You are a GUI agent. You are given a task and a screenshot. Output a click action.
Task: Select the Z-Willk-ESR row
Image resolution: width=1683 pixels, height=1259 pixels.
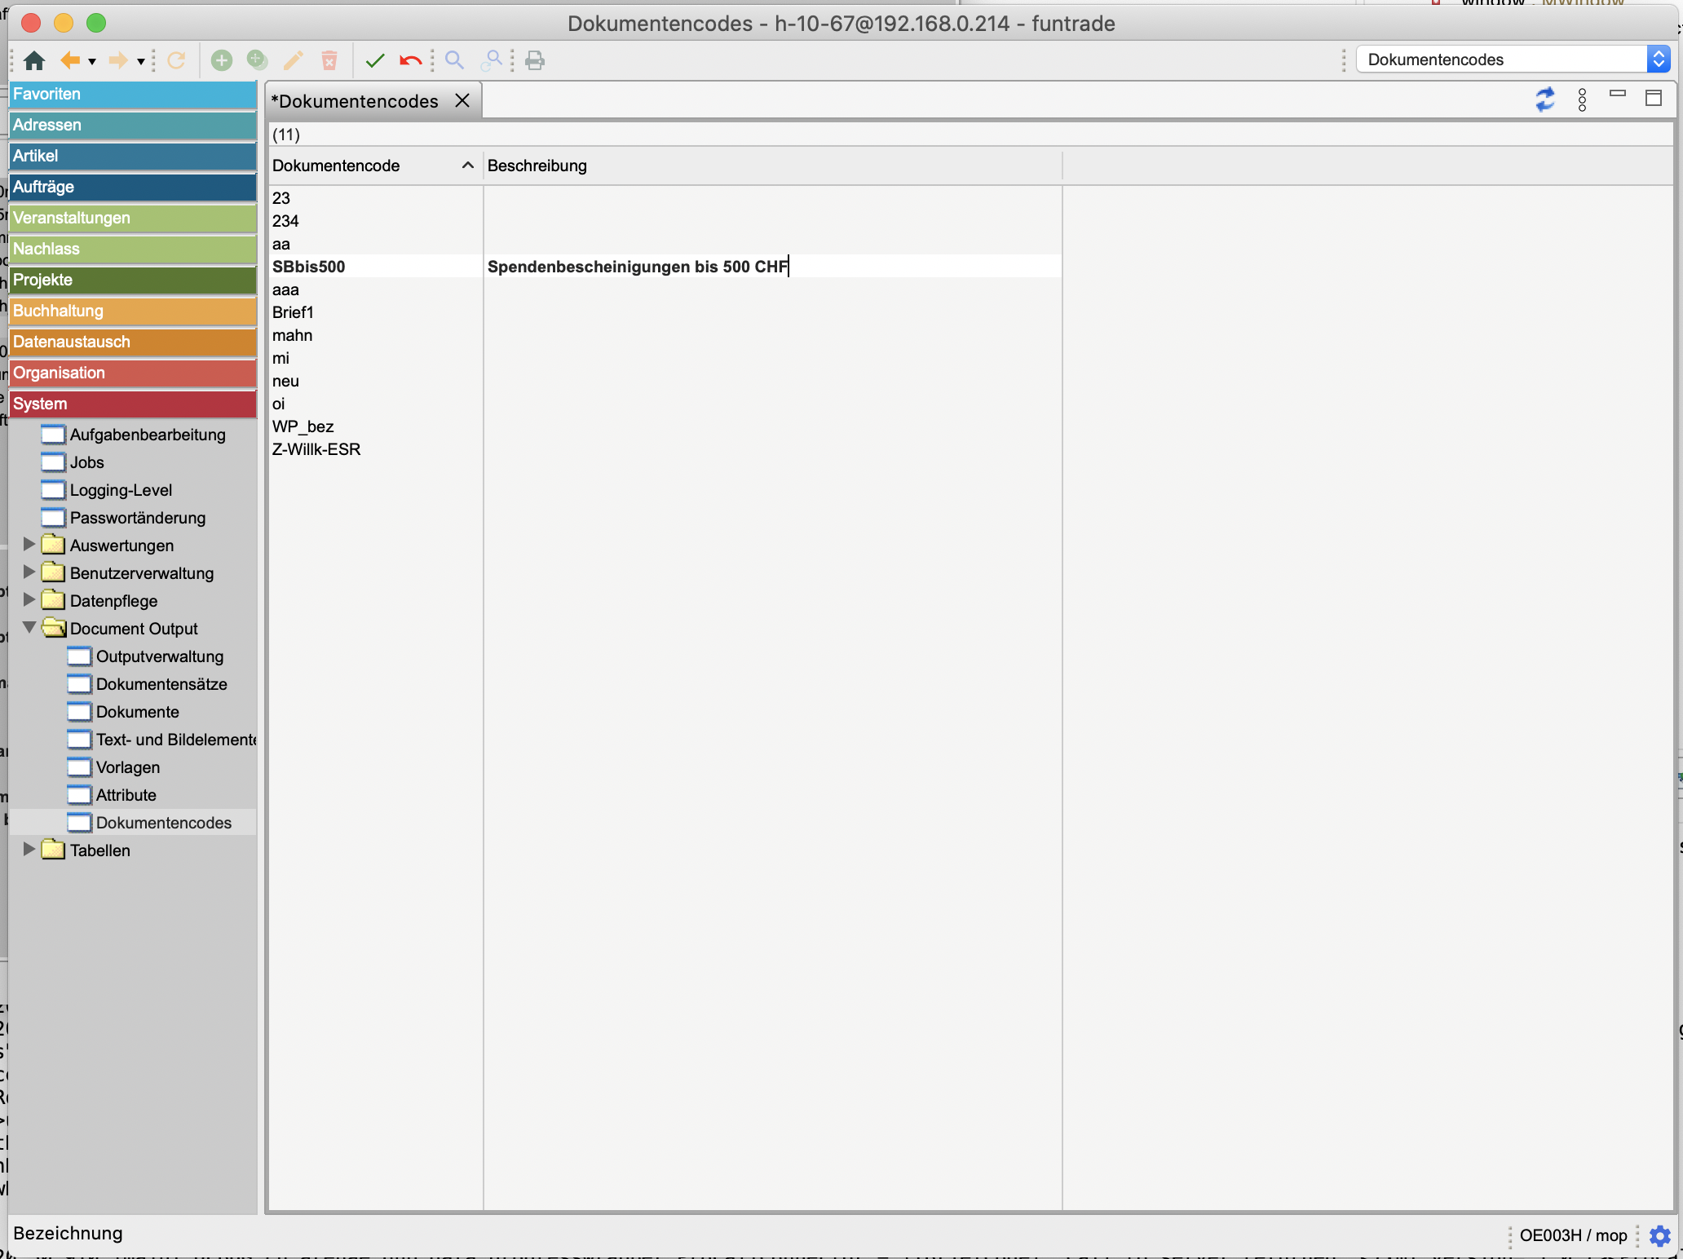click(x=316, y=449)
